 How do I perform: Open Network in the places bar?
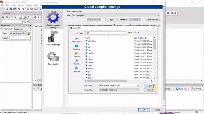click(76, 69)
